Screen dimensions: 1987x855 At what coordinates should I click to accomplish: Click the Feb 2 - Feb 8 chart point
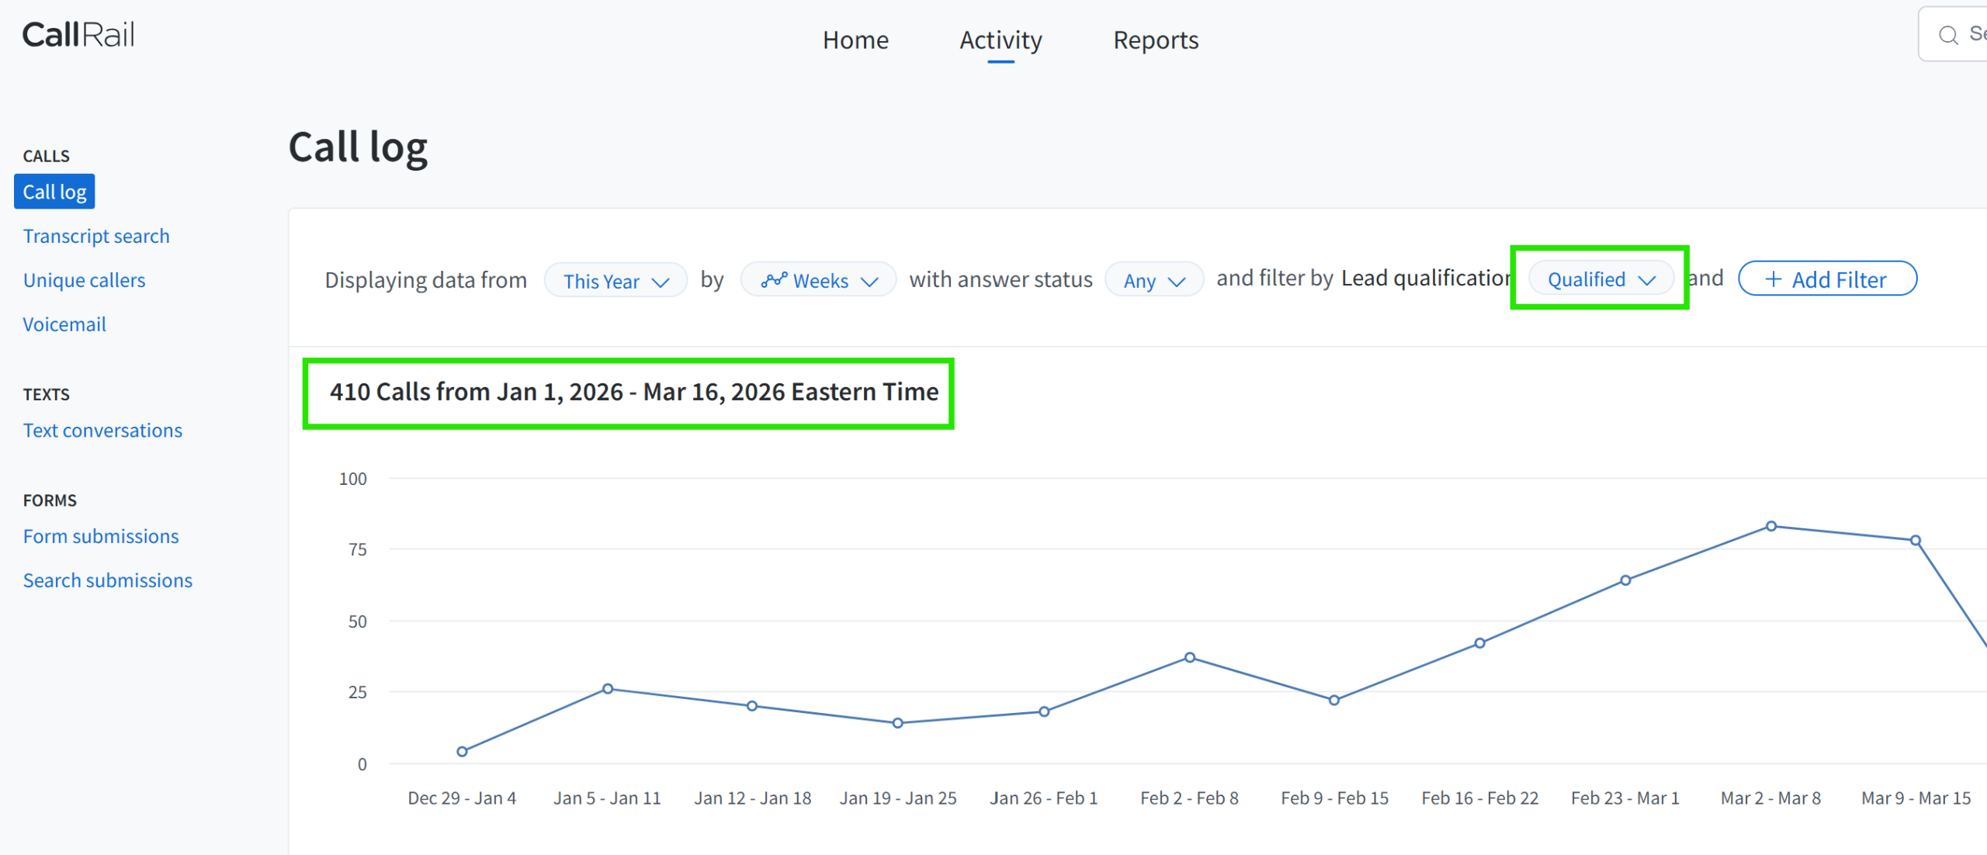pos(1189,657)
